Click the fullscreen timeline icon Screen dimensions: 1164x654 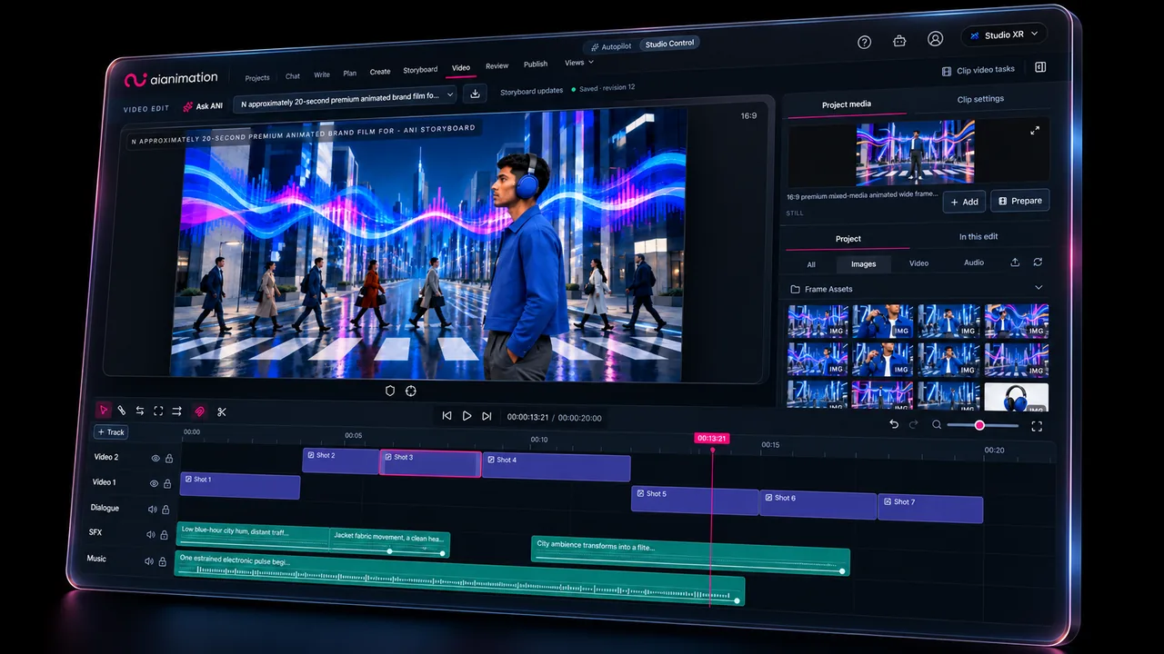coord(1037,425)
